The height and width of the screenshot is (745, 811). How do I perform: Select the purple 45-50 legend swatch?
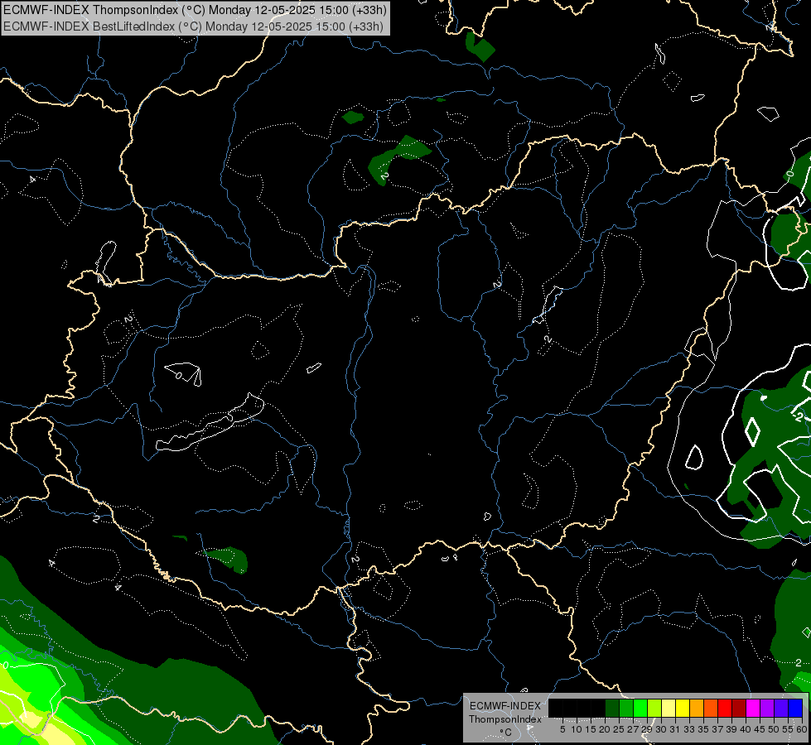click(767, 708)
